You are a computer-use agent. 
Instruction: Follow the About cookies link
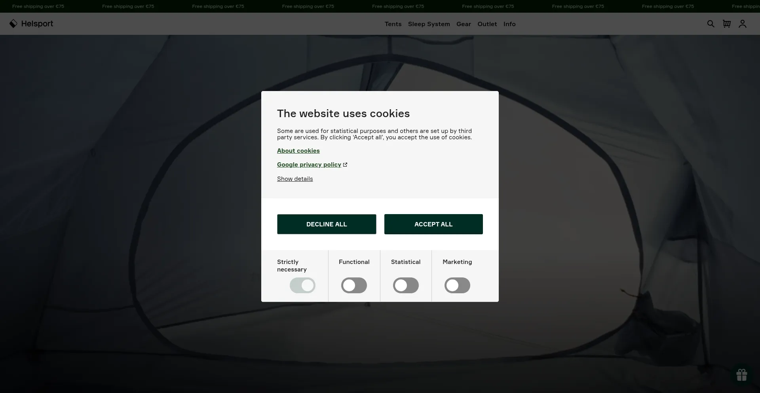[298, 151]
